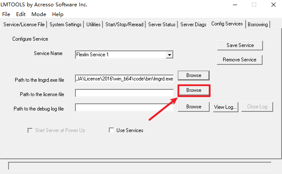Go to the System Settings tab
This screenshot has height=174, width=282.
(x=66, y=25)
